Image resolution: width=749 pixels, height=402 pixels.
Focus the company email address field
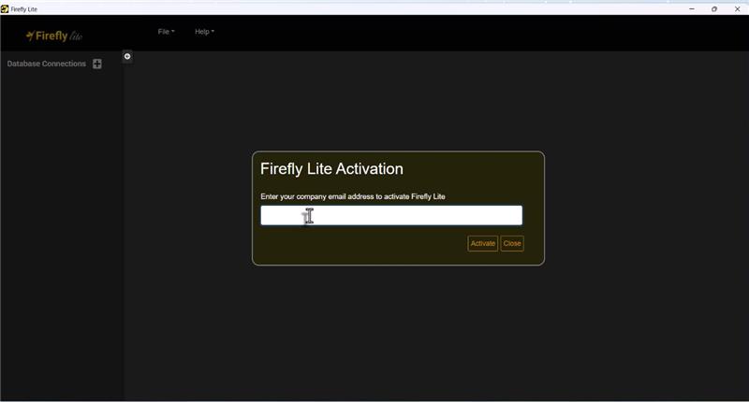tap(391, 216)
